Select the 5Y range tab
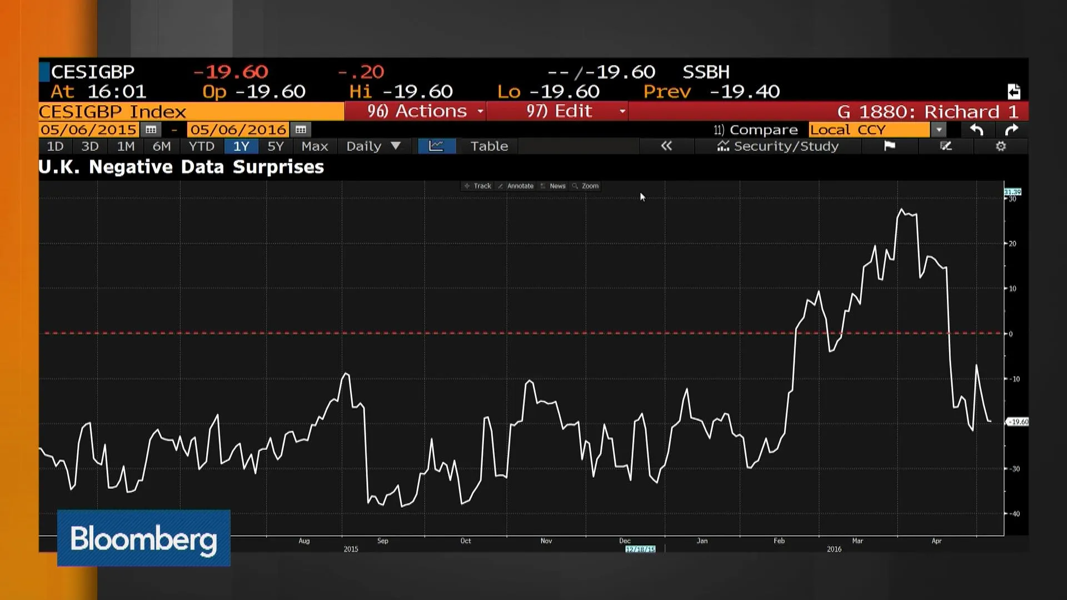 tap(276, 146)
